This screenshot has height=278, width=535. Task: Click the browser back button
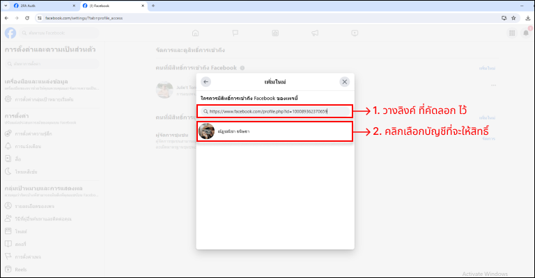tap(7, 18)
